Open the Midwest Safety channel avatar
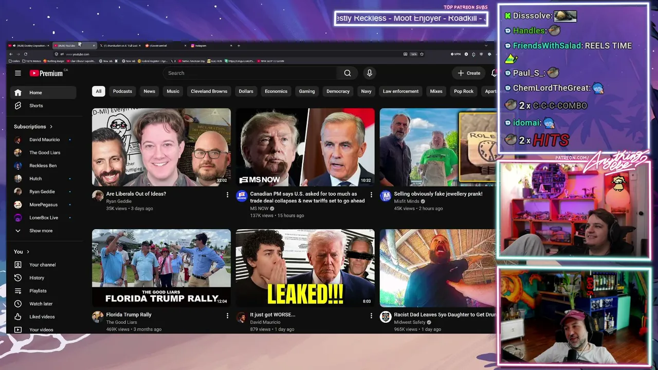The image size is (658, 370). pos(386,317)
